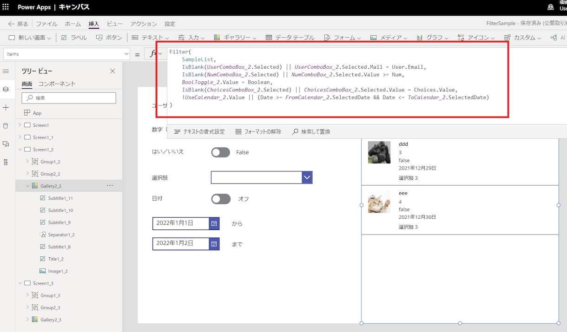Open the advanced tools icon in left rail

pyautogui.click(x=6, y=162)
